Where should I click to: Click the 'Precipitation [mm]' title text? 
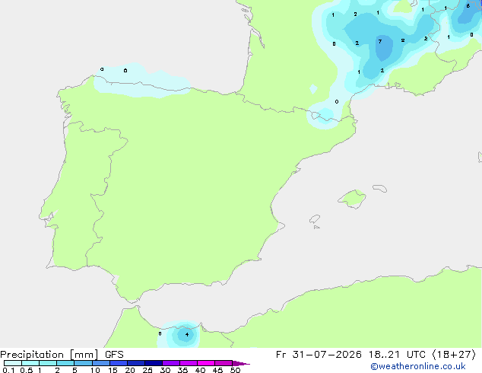49,355
